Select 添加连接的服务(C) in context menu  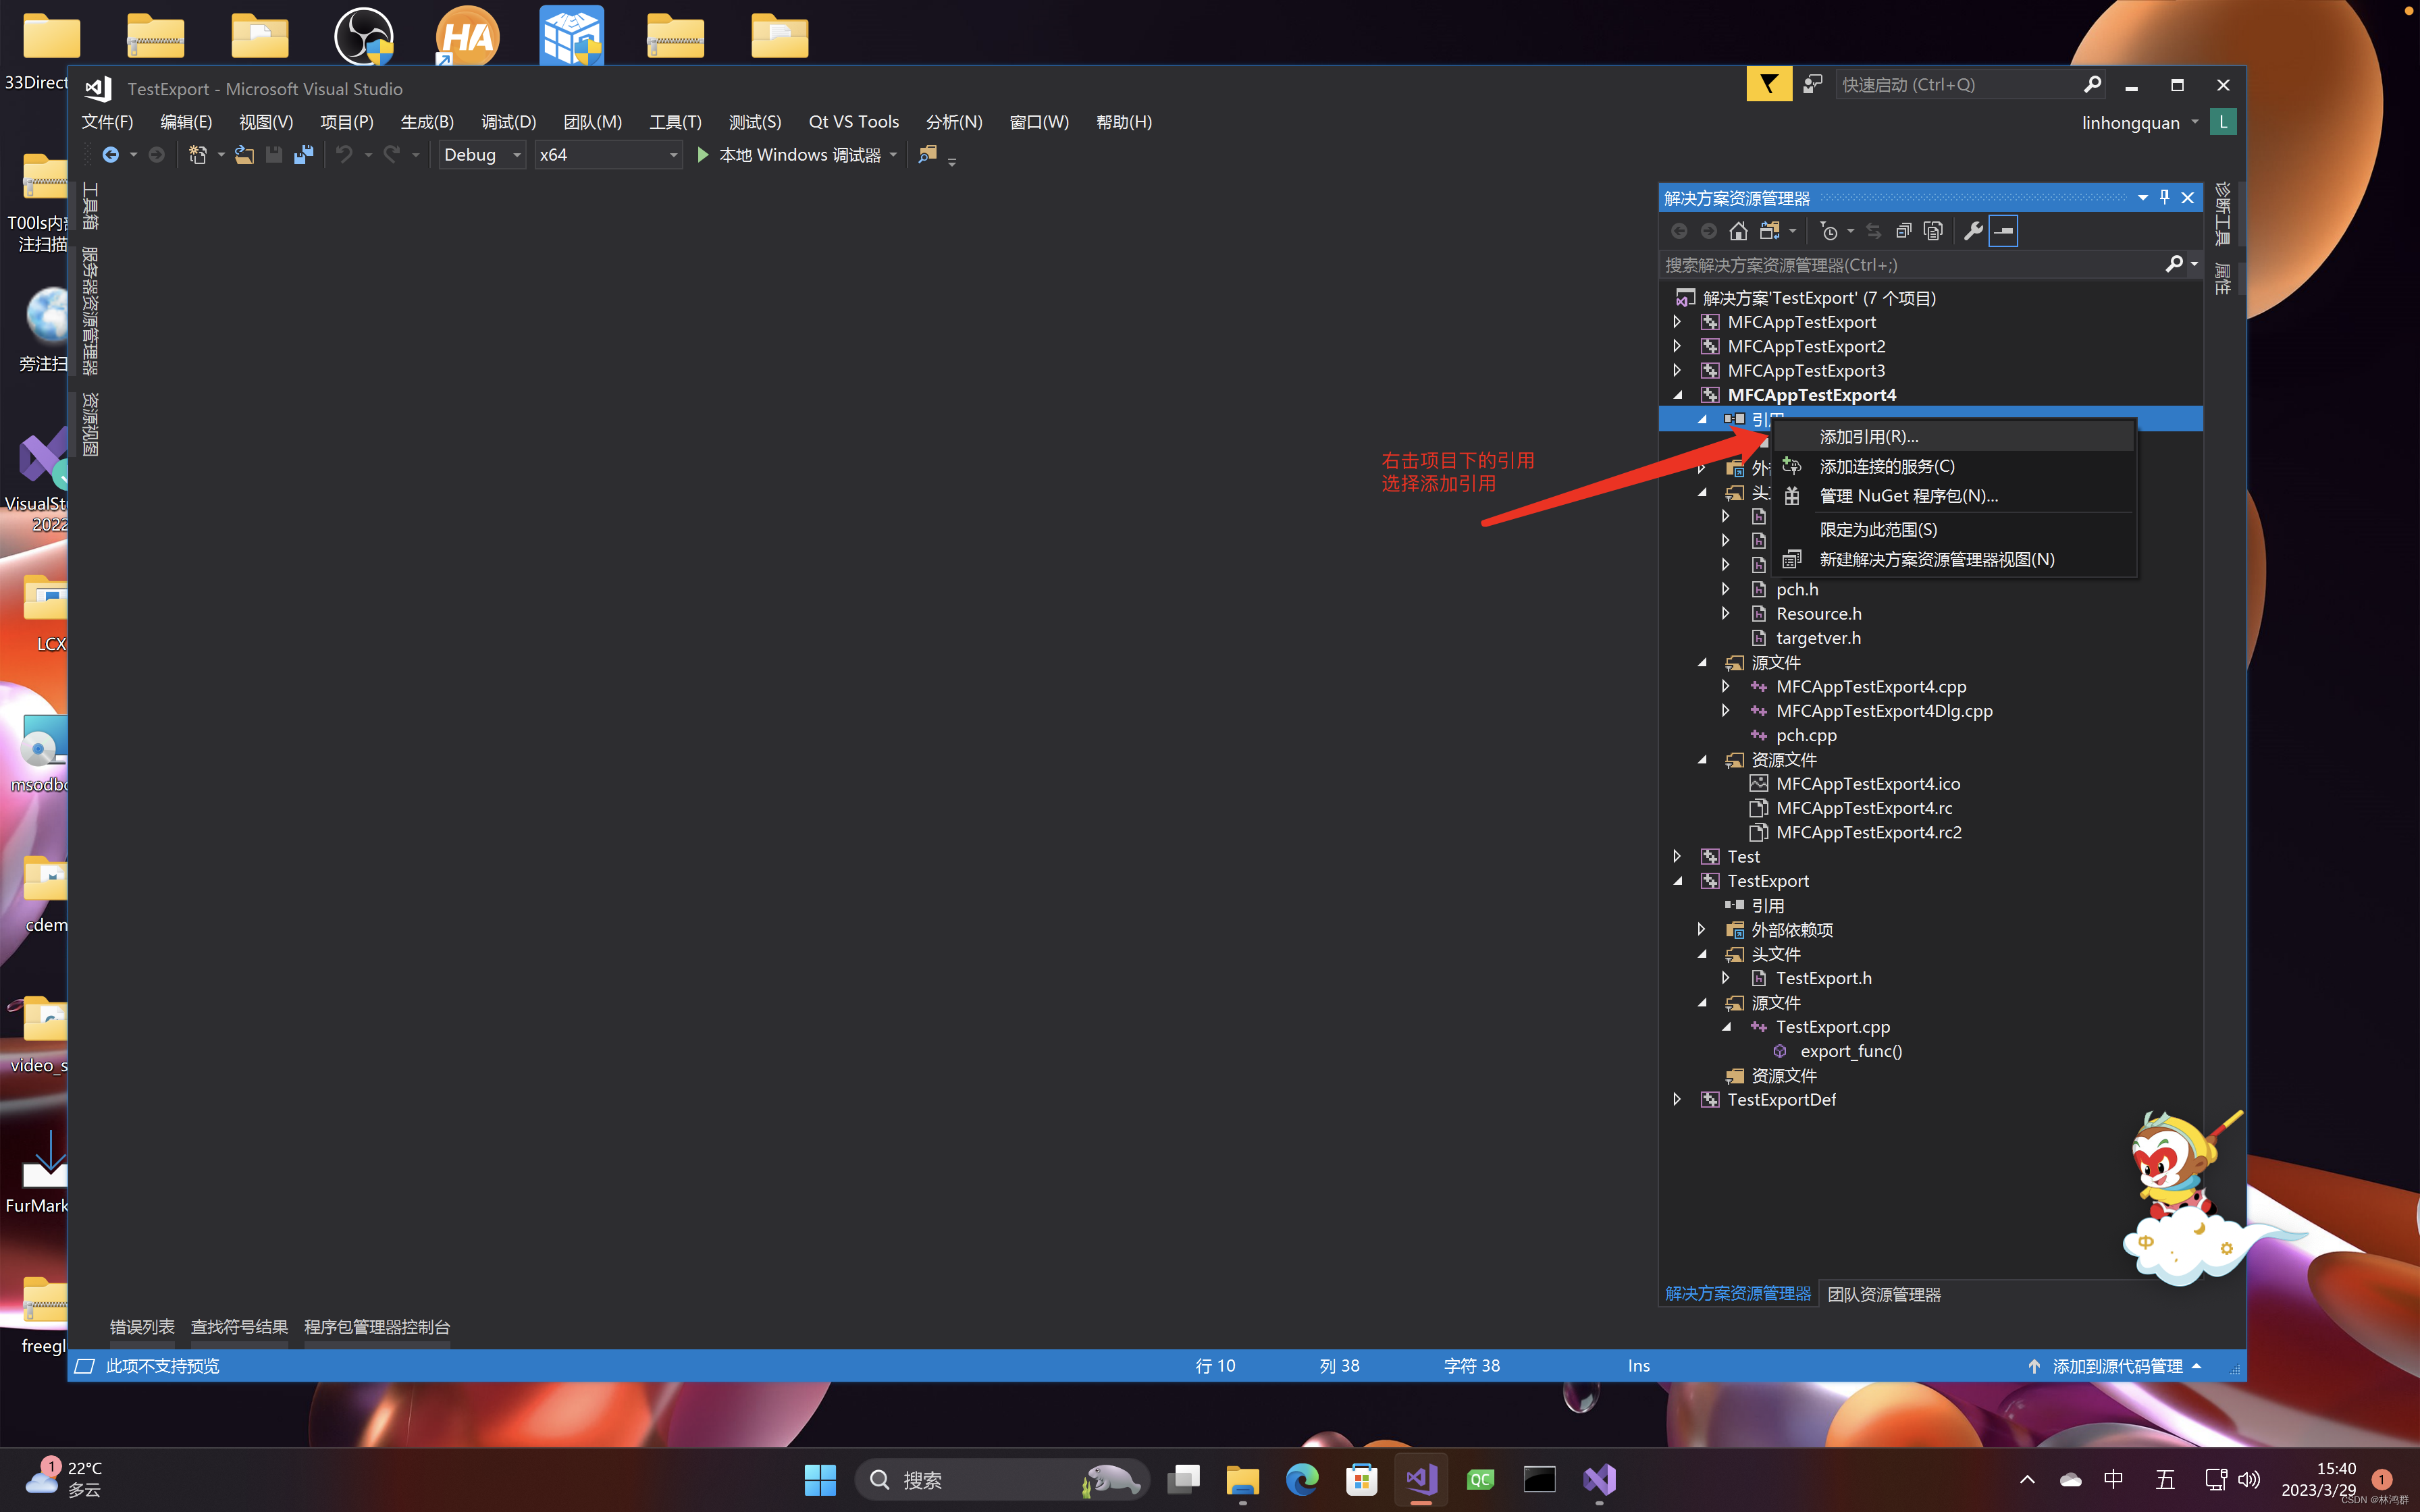pos(1953,466)
